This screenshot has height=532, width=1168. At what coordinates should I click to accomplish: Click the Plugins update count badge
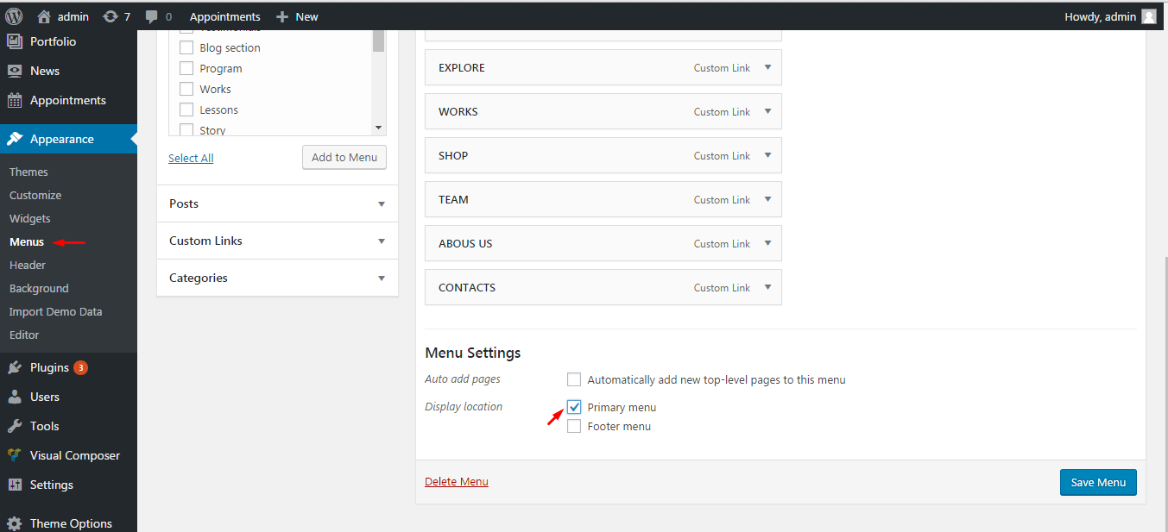(80, 367)
